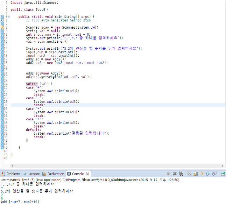226x212 pixels.
Task: Collapse the main method fold marker
Action: coord(9,17)
